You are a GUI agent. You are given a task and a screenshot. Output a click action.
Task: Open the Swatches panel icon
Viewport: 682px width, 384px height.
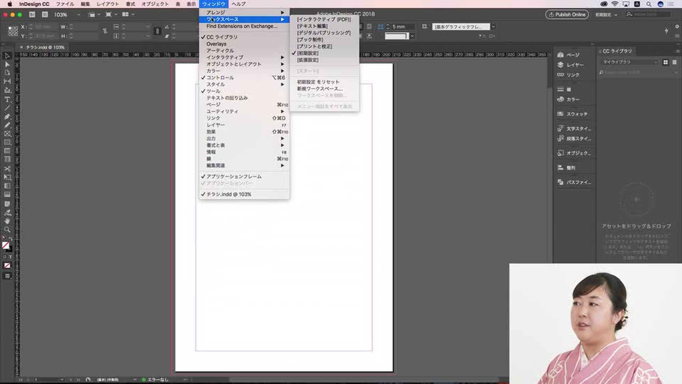click(572, 114)
